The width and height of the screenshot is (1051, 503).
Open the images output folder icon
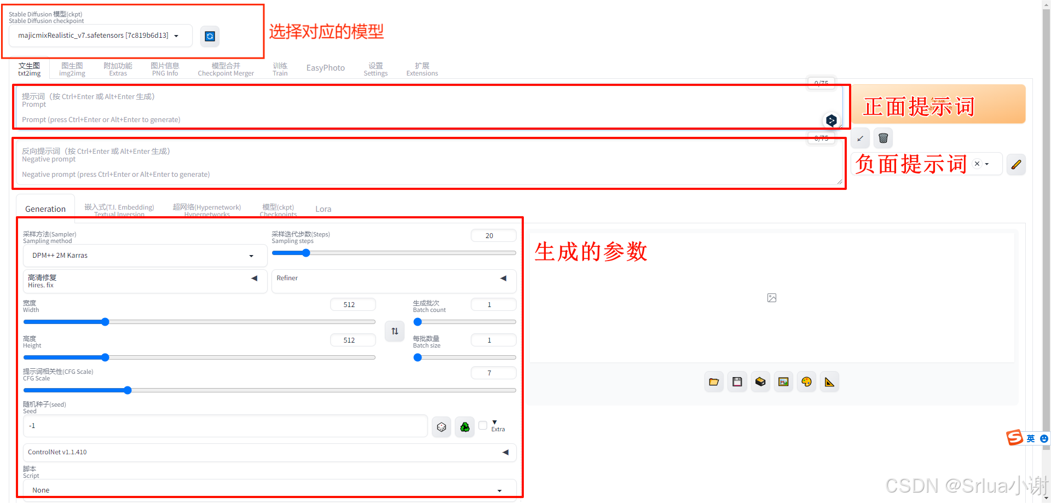click(x=714, y=382)
